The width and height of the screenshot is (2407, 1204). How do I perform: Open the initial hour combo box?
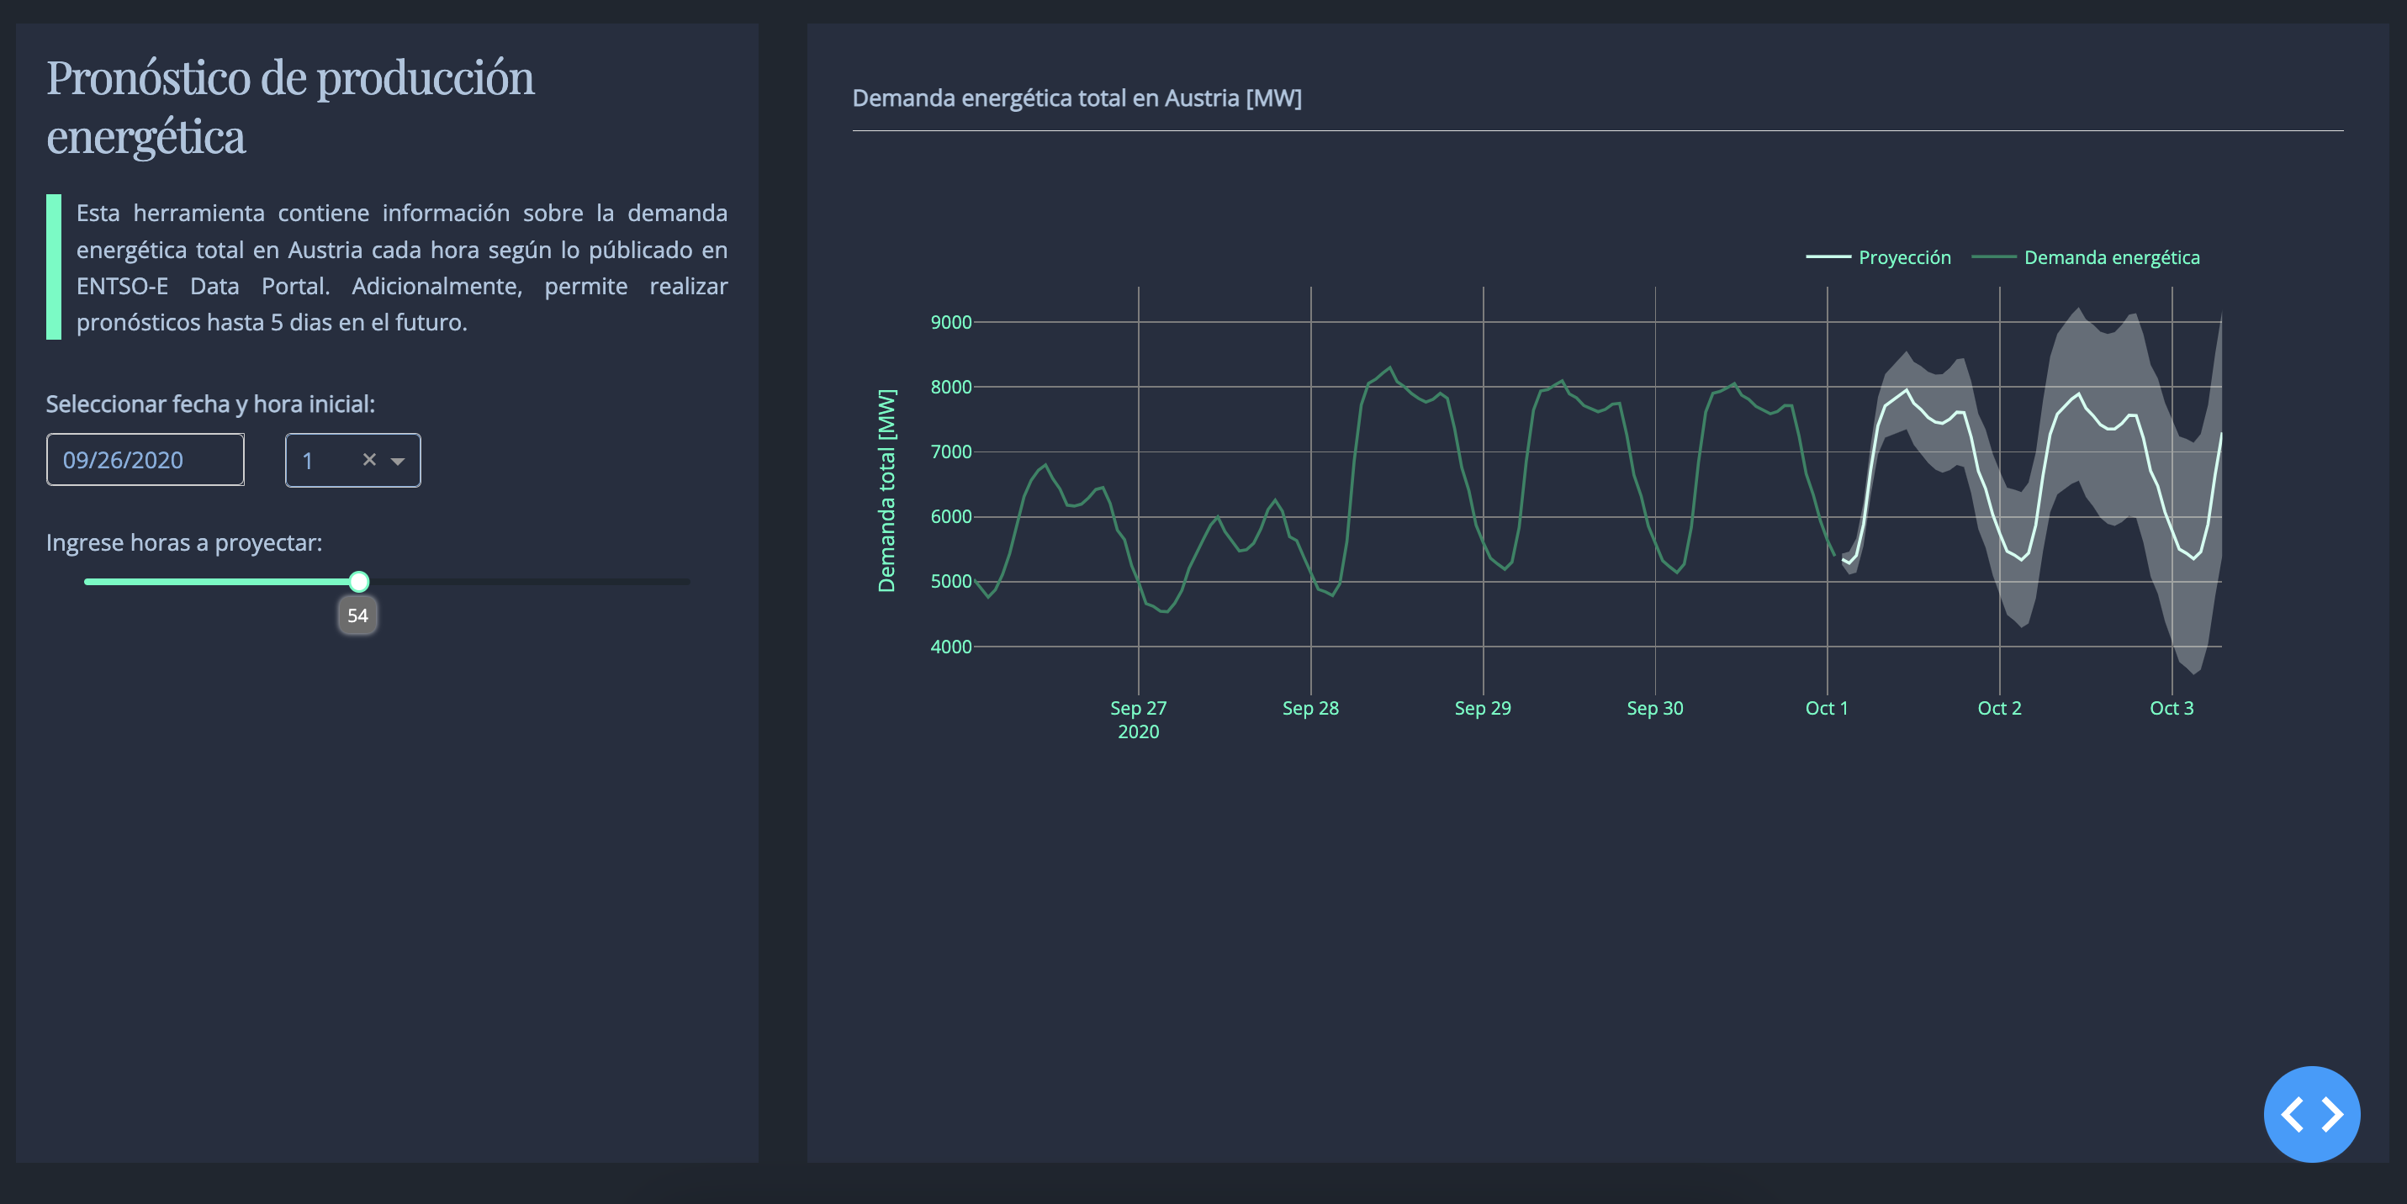tap(353, 461)
